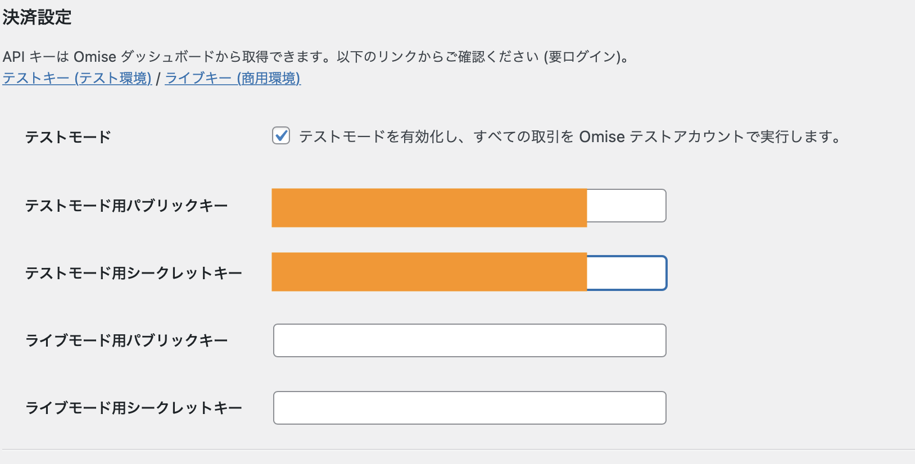Click the テストモード row label
Screen dimensions: 915x464
(x=68, y=137)
